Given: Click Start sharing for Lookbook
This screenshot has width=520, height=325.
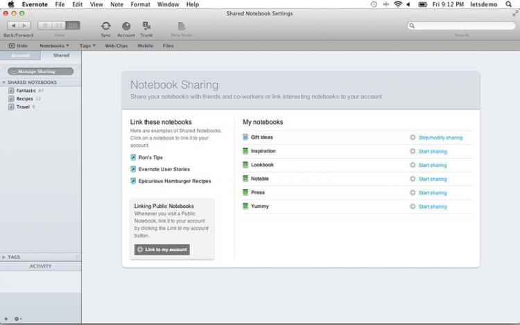Looking at the screenshot, I should point(433,166).
